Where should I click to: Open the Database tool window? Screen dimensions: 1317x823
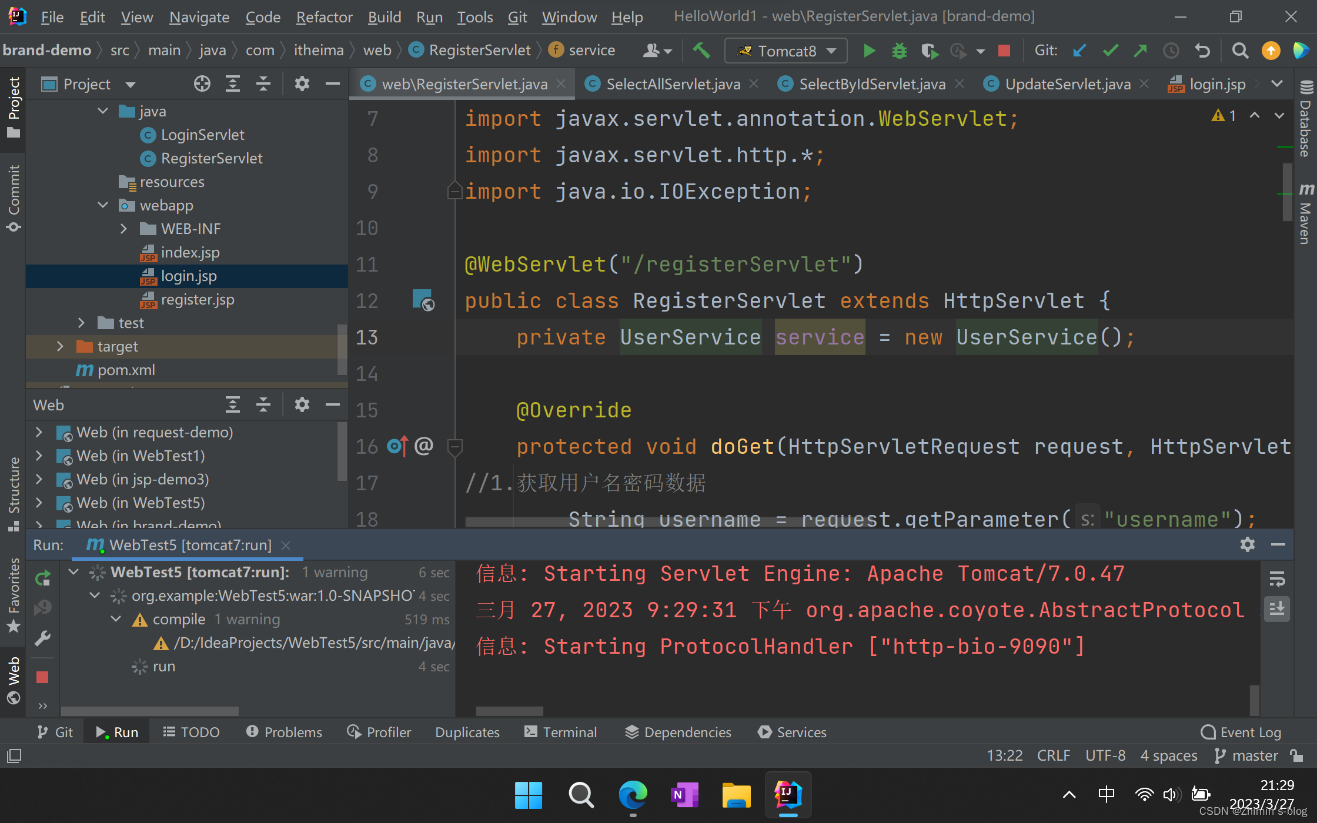point(1306,121)
